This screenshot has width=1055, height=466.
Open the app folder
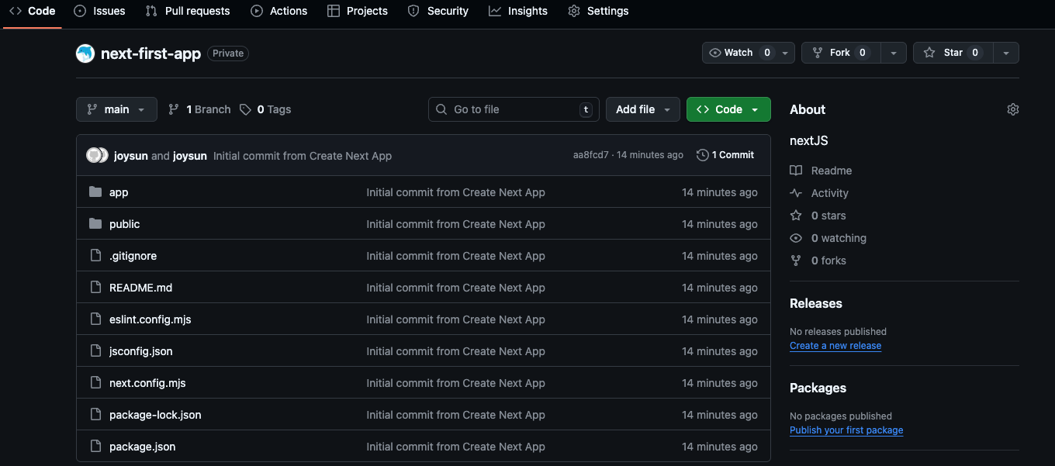pyautogui.click(x=119, y=192)
